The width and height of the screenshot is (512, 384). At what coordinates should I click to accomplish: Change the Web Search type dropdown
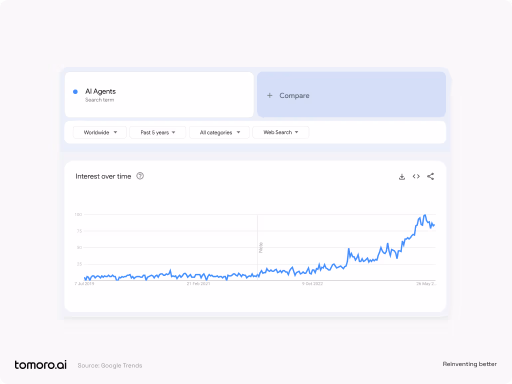click(280, 132)
